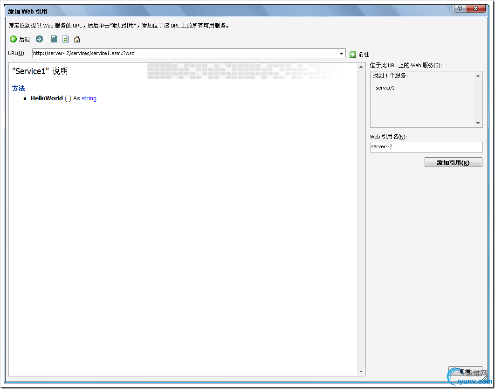Image resolution: width=495 pixels, height=389 pixels.
Task: Click the 找到 1 个服务 text
Action: point(390,76)
